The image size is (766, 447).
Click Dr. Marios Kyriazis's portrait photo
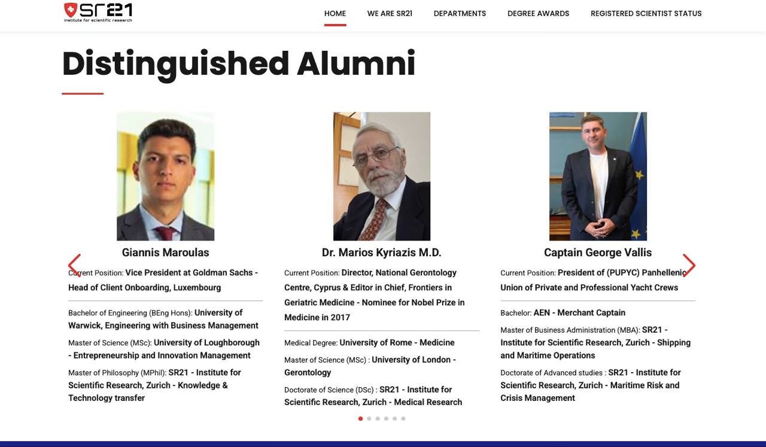coord(382,176)
